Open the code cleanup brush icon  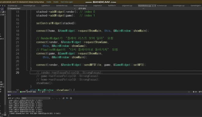(43, 92)
